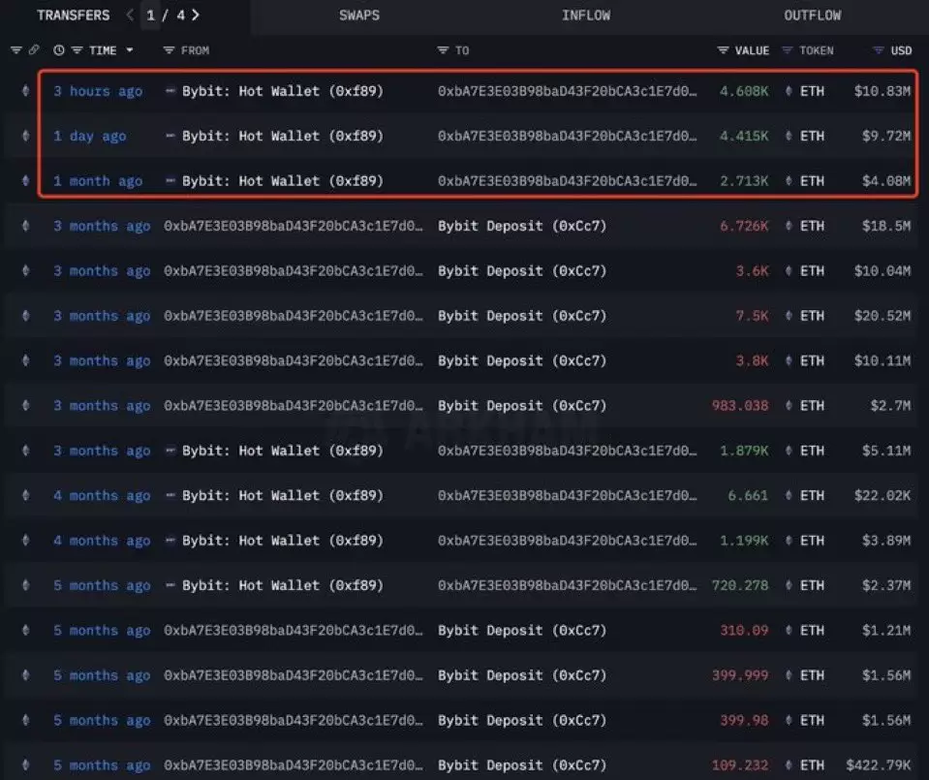Open Bybit Hot Wallet sender in $3.89M row
This screenshot has width=929, height=780.
pyautogui.click(x=283, y=541)
